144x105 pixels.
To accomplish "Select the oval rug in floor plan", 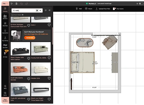I will click(x=85, y=43).
